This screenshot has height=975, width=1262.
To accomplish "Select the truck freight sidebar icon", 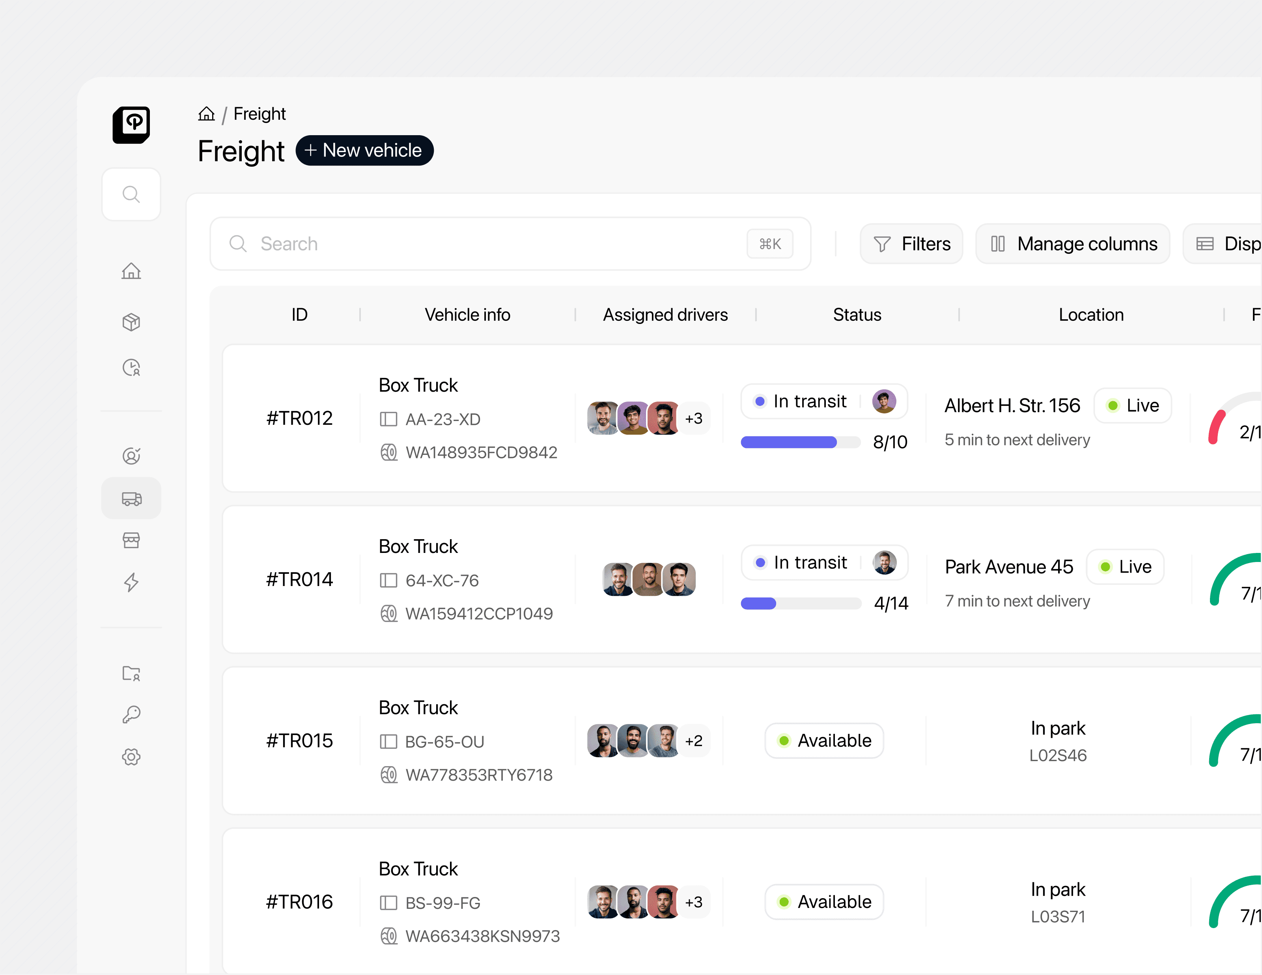I will click(x=131, y=498).
